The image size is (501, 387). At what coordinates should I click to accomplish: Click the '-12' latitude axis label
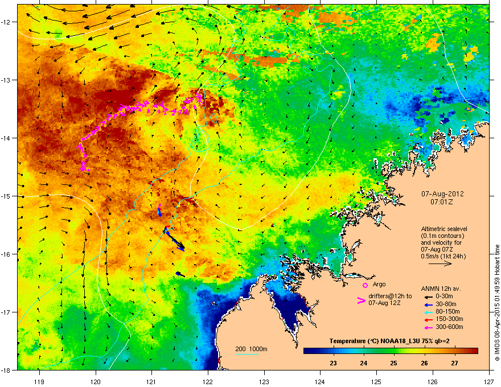coord(6,22)
